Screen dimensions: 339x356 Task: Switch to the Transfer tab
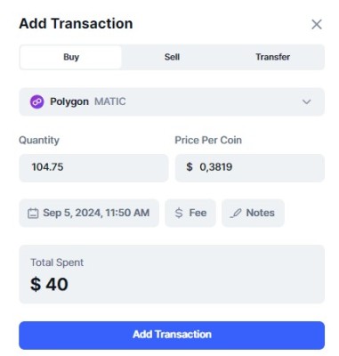pyautogui.click(x=273, y=57)
